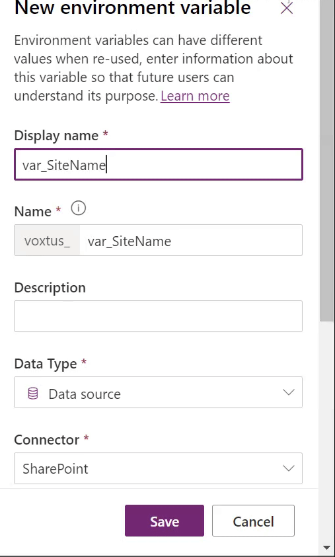Close the New environment variable panel
Viewport: 335px width, 557px height.
[x=286, y=7]
